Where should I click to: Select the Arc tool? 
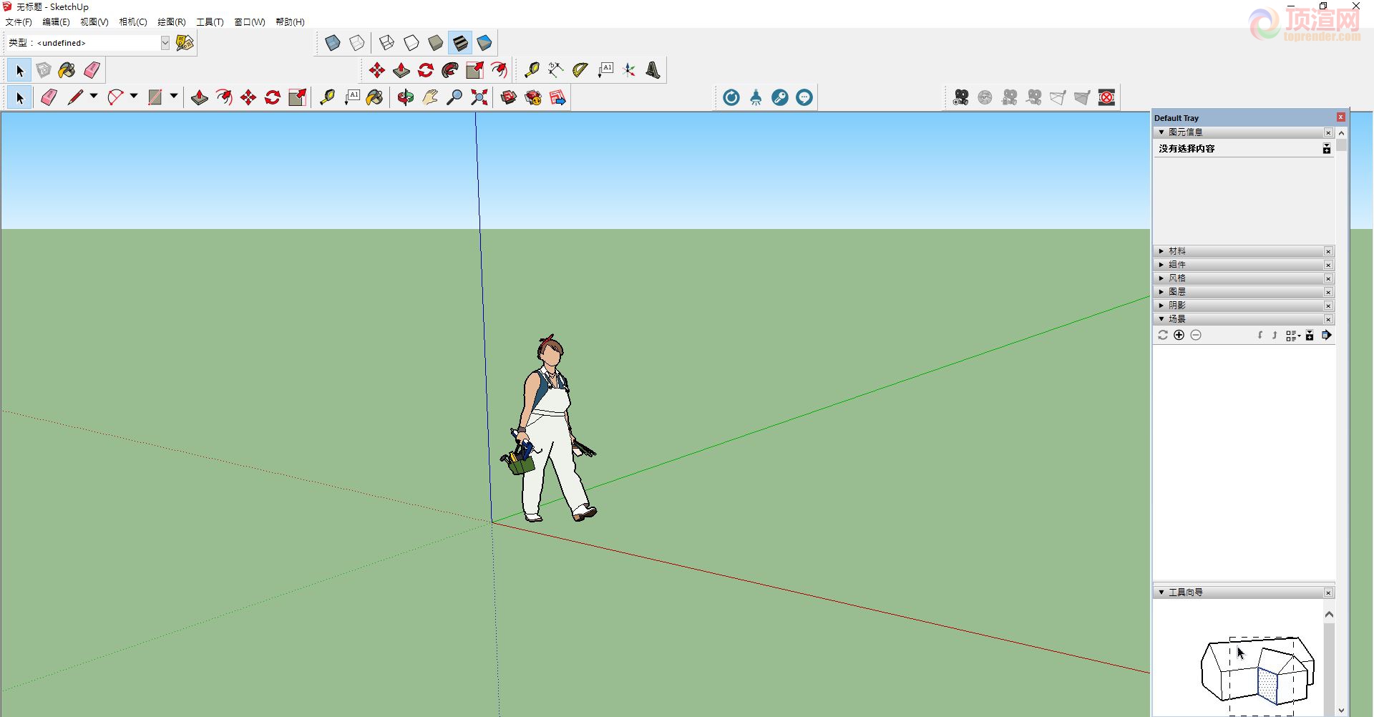coord(115,97)
